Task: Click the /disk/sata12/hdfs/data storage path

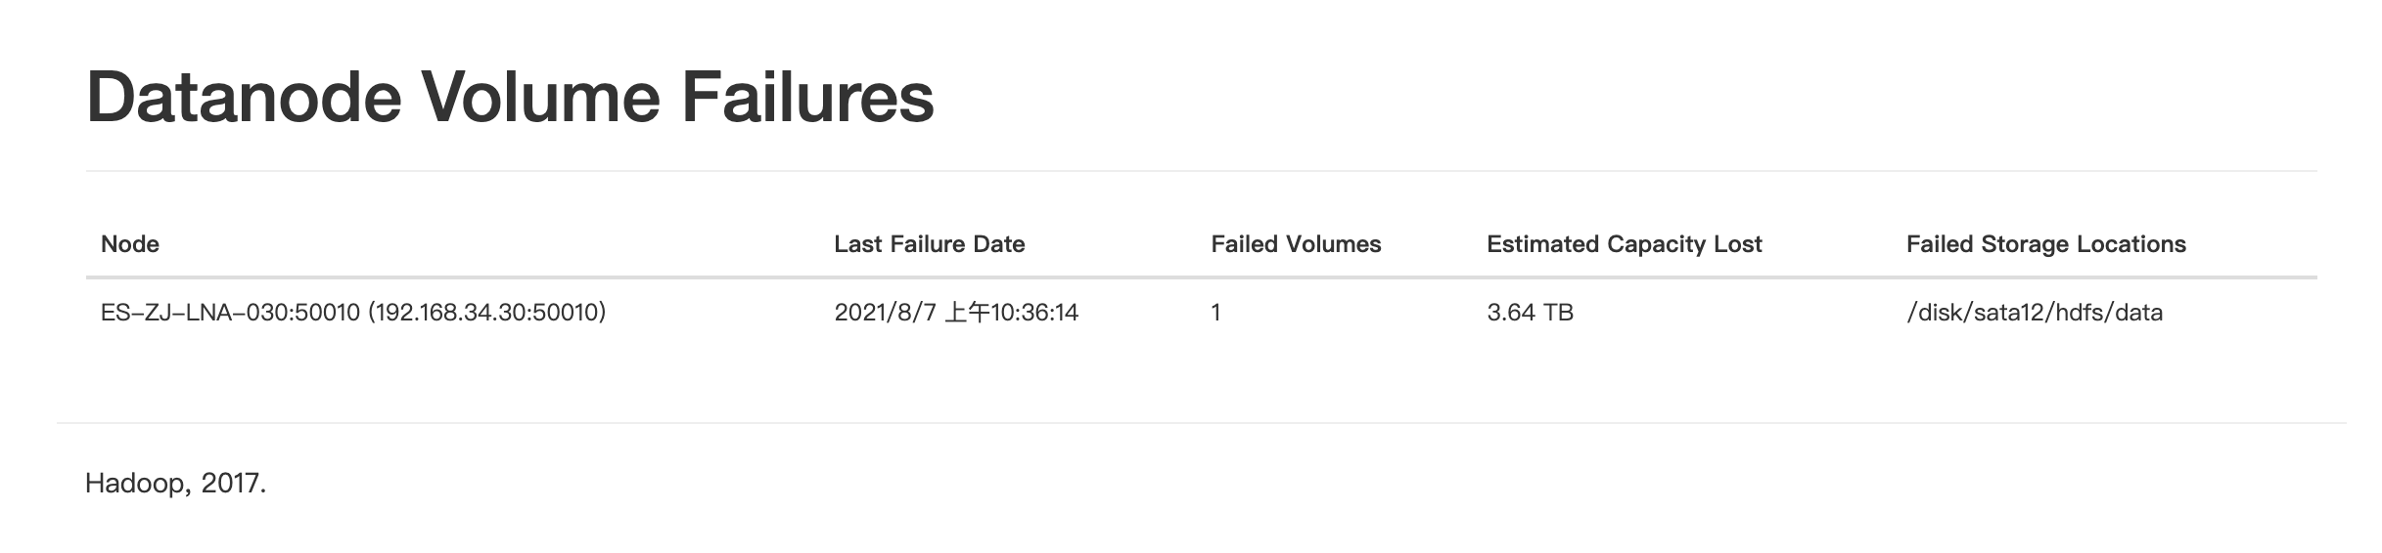Action: tap(2034, 313)
